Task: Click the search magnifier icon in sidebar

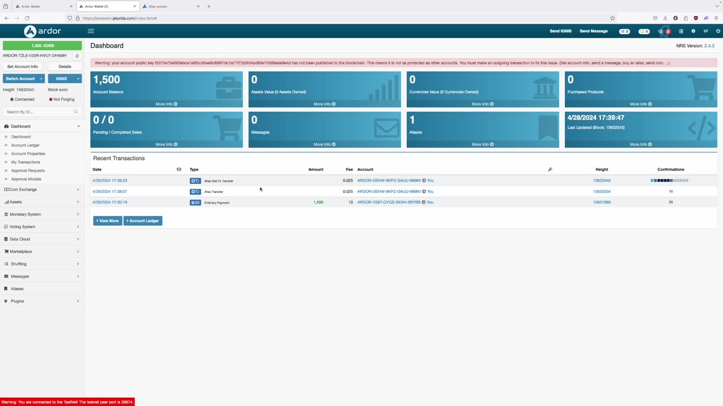Action: click(76, 112)
